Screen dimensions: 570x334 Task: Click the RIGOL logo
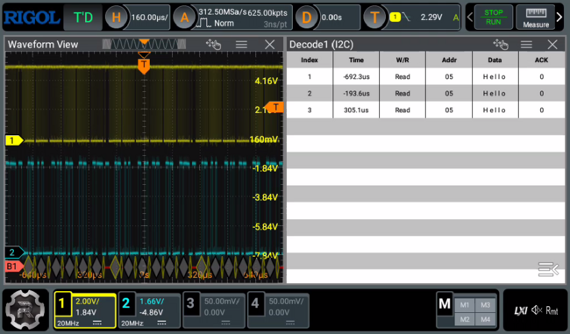point(32,18)
